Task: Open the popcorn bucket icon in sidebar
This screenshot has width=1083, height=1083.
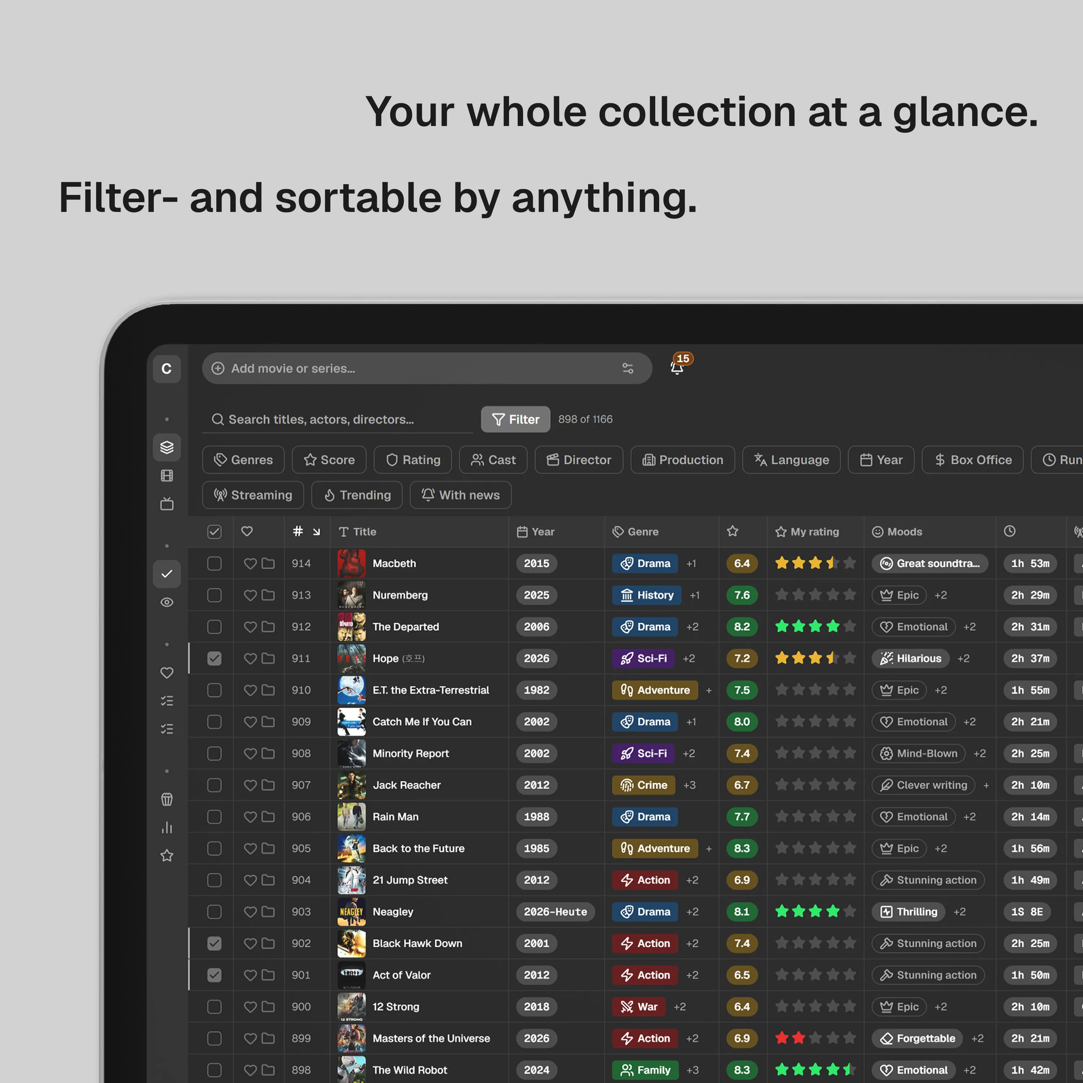Action: (166, 799)
